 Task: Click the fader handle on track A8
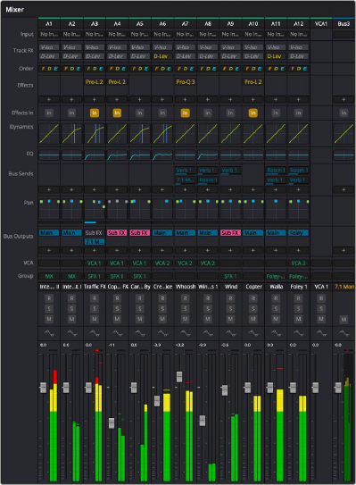coord(203,421)
